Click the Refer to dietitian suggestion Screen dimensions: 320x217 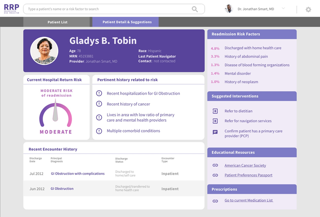239,111
